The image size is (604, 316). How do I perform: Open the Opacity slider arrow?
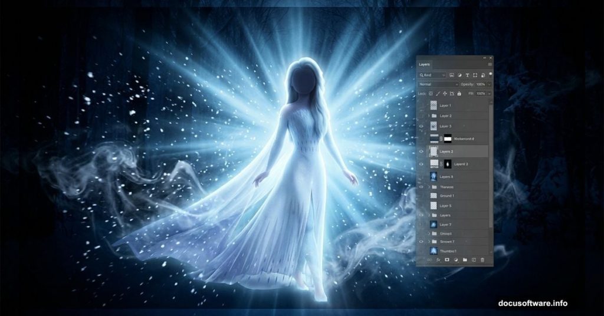(489, 84)
